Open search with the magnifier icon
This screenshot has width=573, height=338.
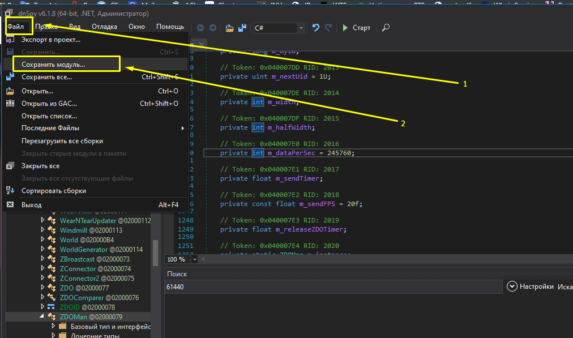coord(386,27)
